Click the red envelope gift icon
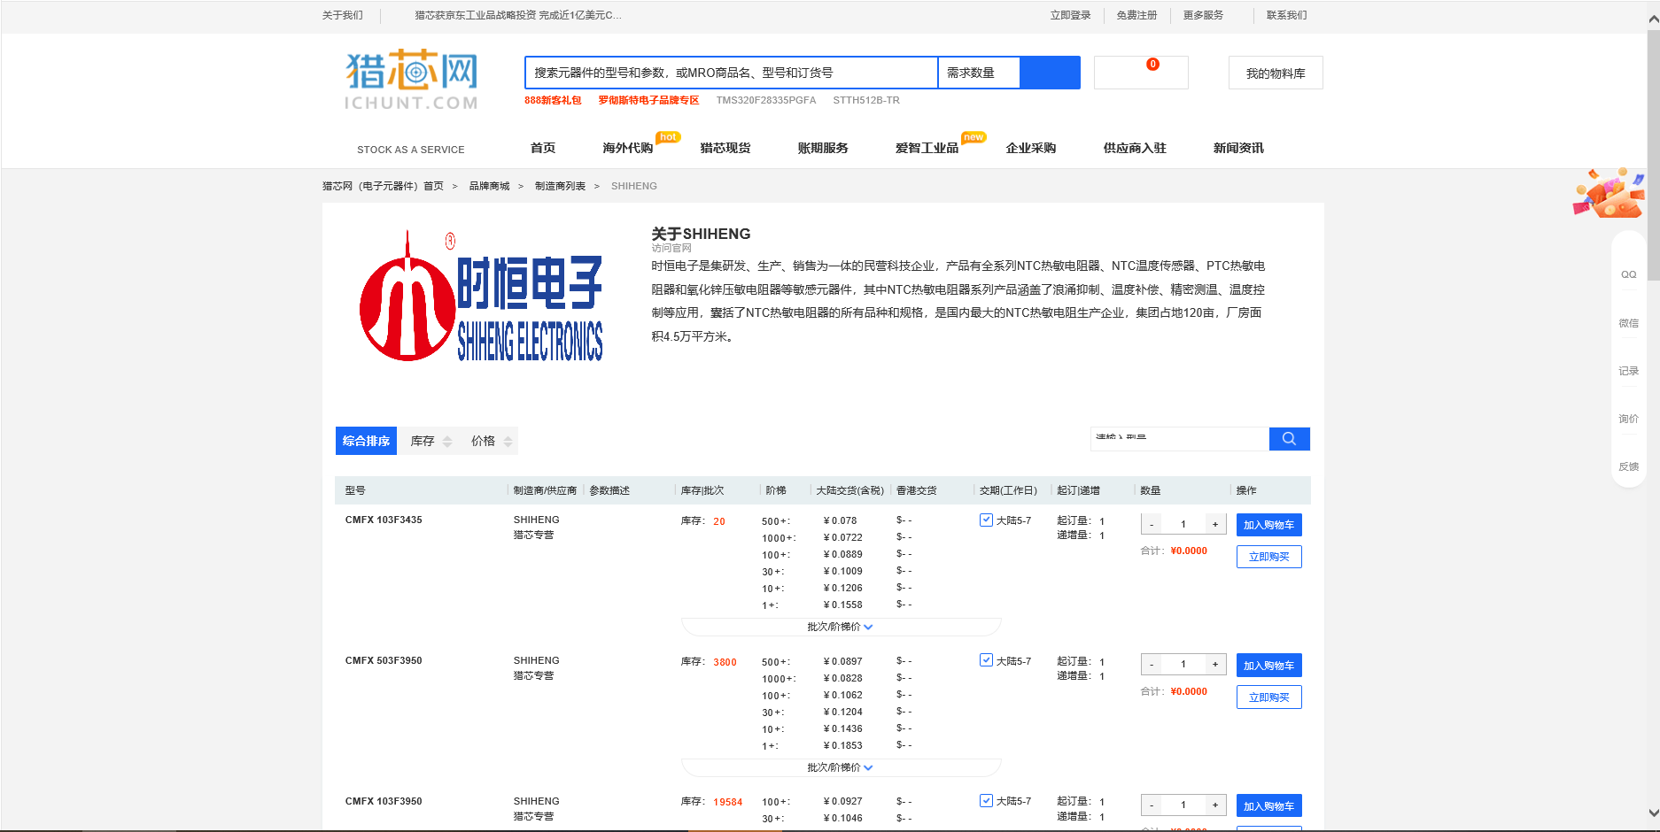The height and width of the screenshot is (832, 1660). (x=1609, y=193)
